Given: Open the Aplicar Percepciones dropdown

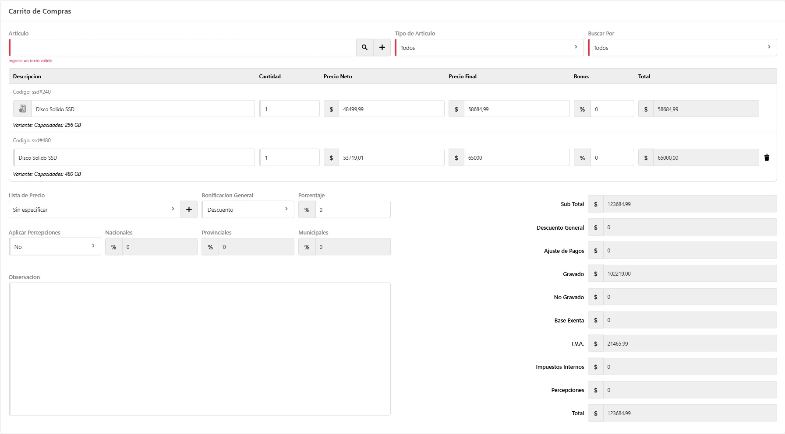Looking at the screenshot, I should [55, 247].
